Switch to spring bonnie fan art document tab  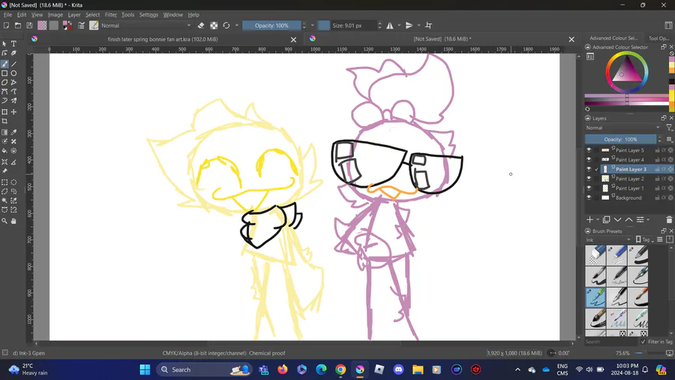click(x=163, y=39)
